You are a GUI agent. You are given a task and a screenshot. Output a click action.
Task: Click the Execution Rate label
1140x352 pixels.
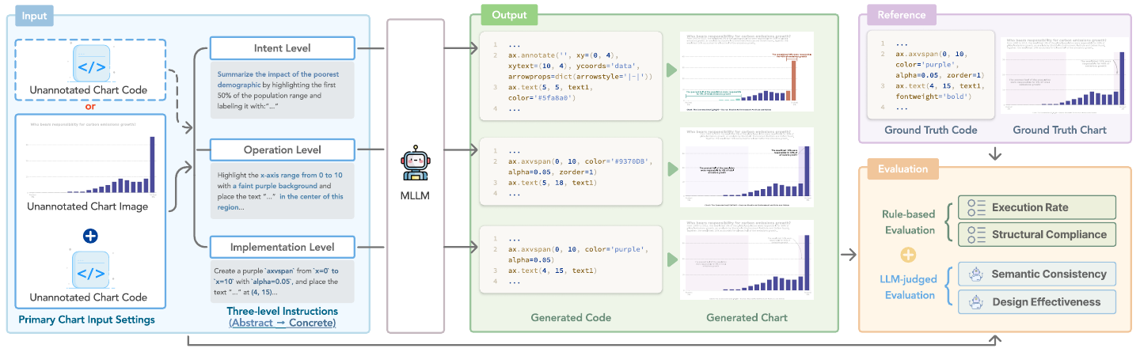(x=1030, y=207)
